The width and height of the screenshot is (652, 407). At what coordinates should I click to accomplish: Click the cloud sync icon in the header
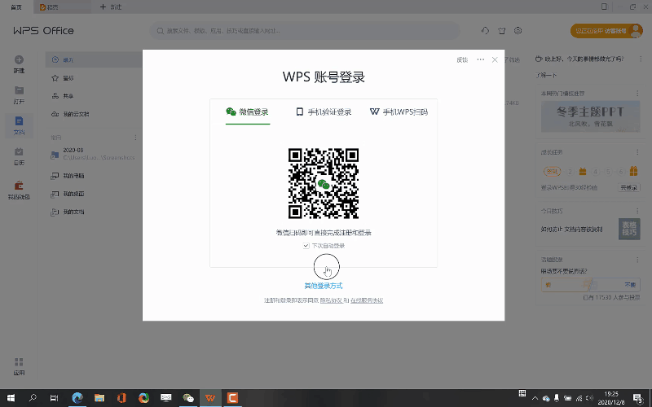tap(485, 31)
